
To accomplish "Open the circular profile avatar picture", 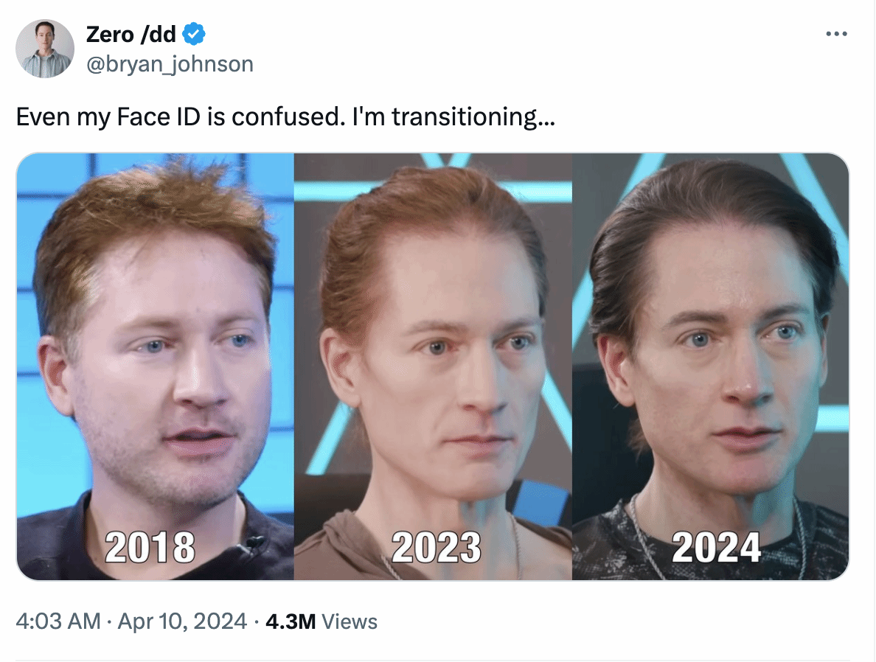I will coord(45,49).
